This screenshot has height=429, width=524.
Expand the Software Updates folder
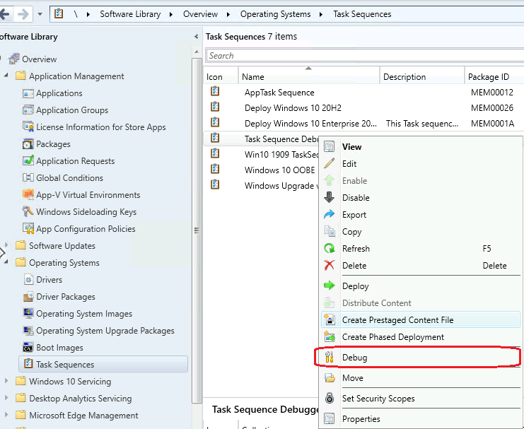click(x=6, y=245)
